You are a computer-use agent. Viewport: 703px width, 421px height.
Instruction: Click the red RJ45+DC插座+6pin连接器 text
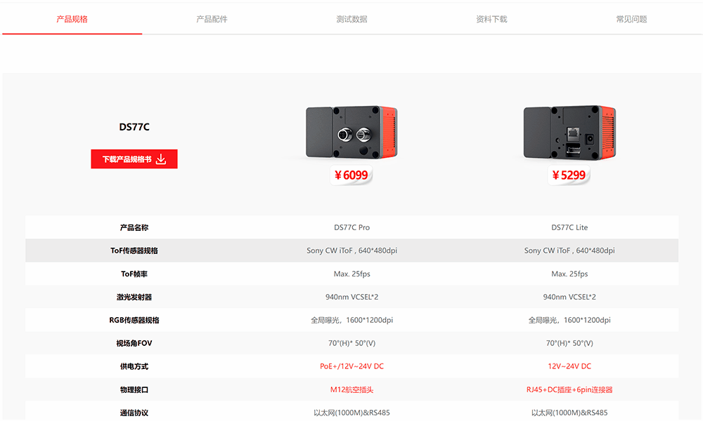tap(569, 389)
